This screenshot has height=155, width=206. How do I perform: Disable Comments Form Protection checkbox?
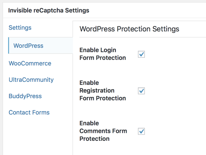point(141,131)
